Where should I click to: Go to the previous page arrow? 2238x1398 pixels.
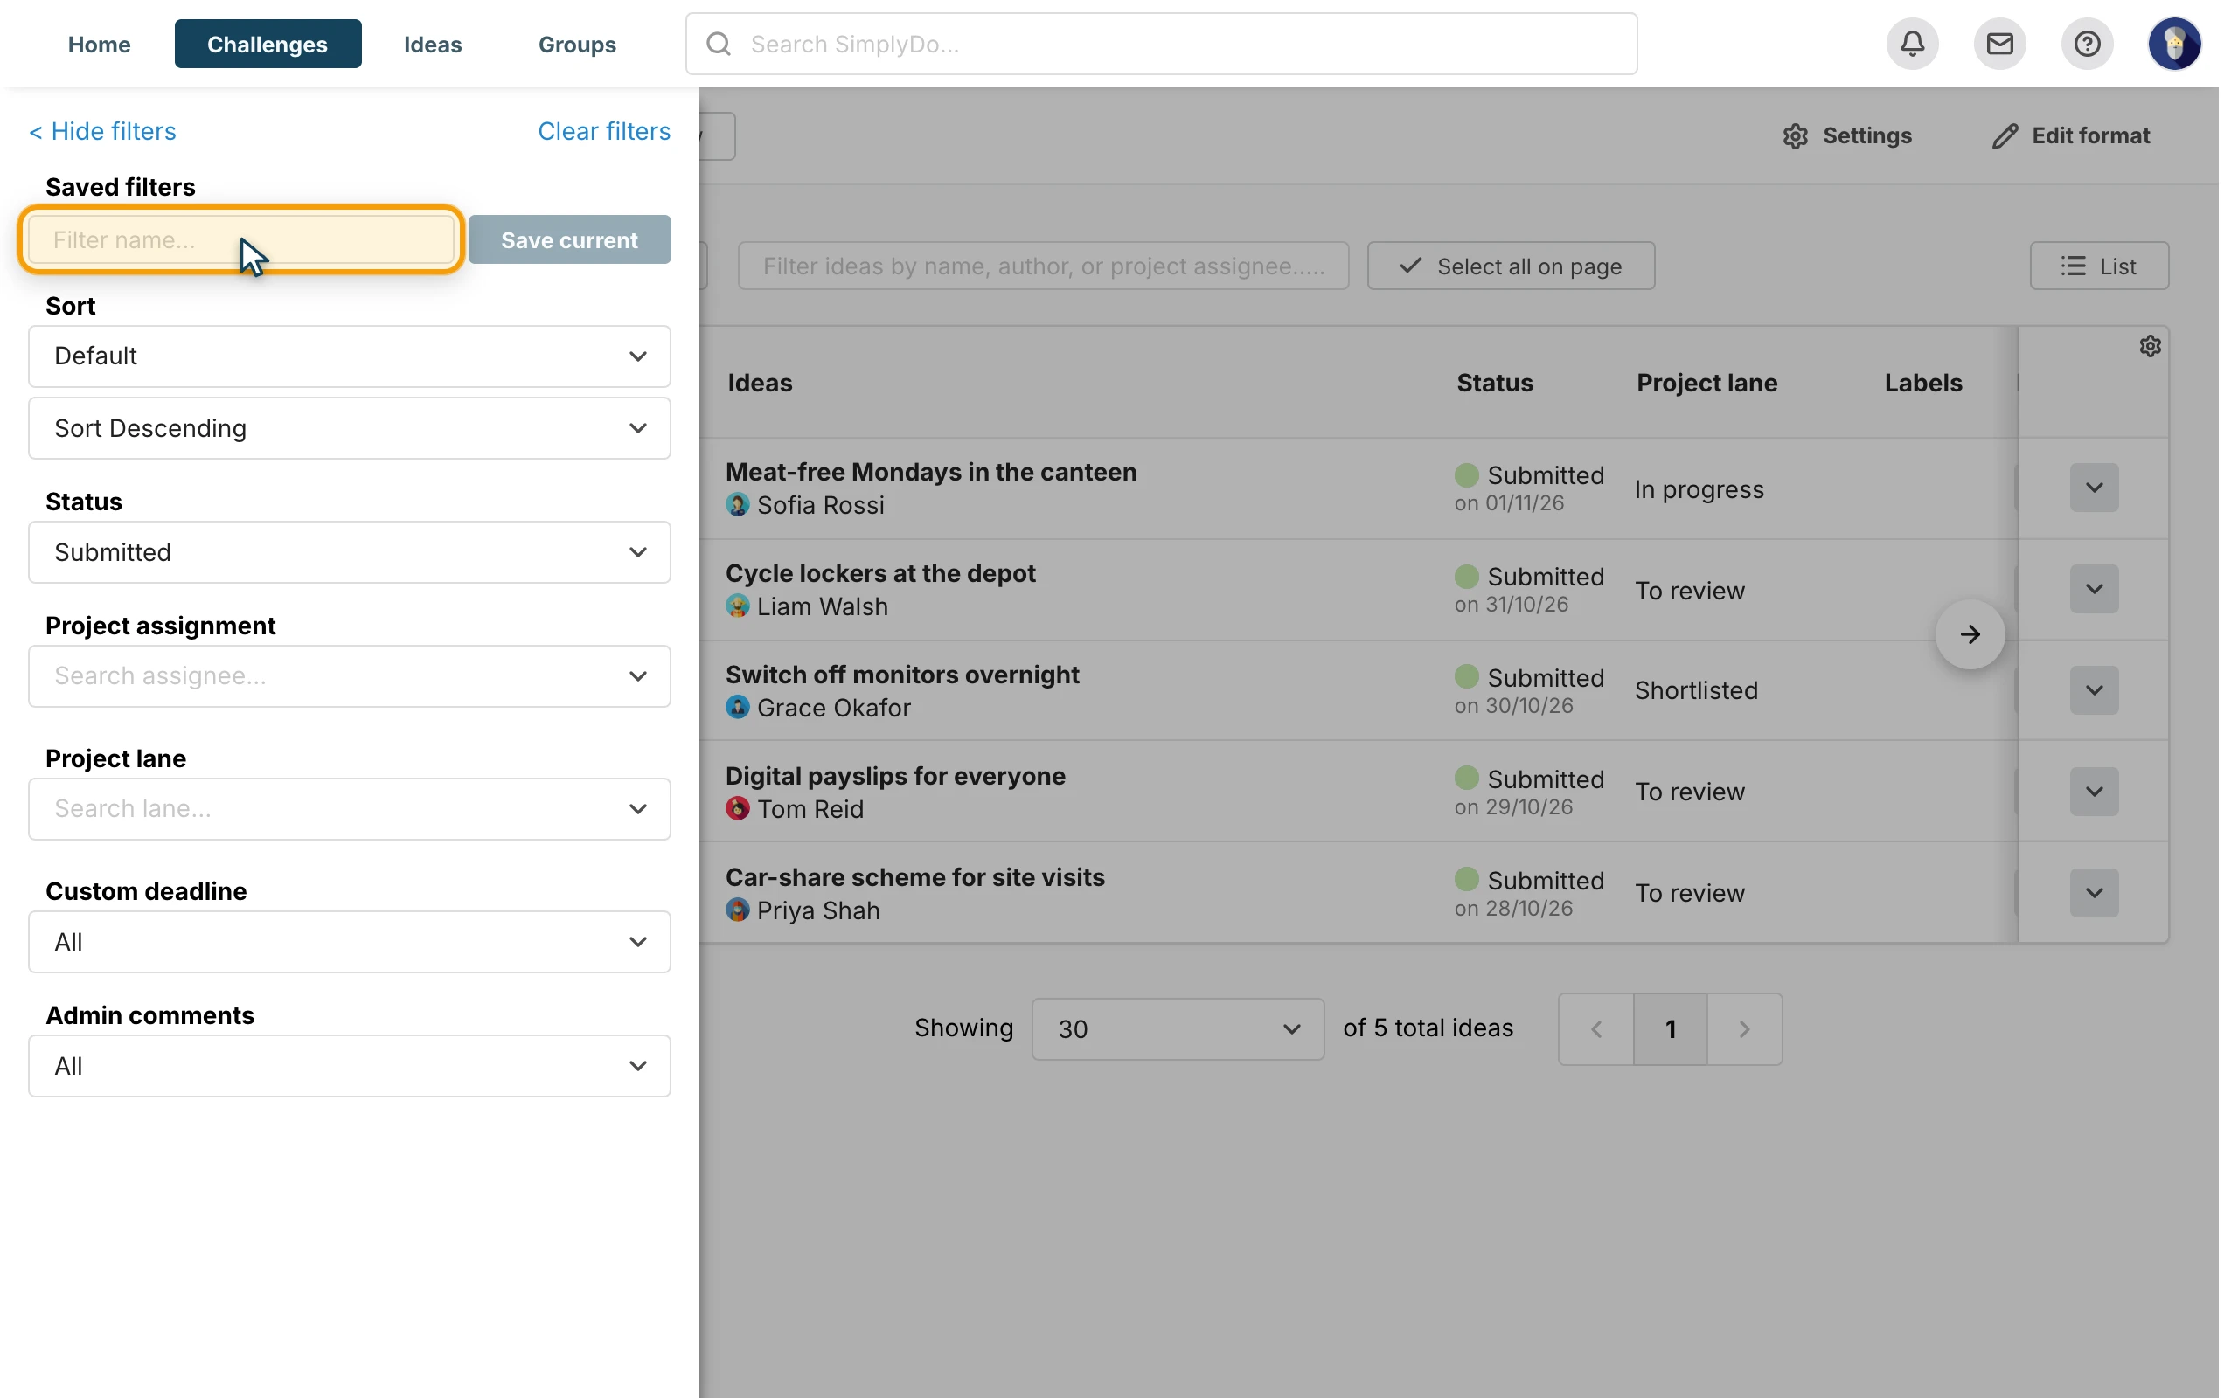[1595, 1029]
